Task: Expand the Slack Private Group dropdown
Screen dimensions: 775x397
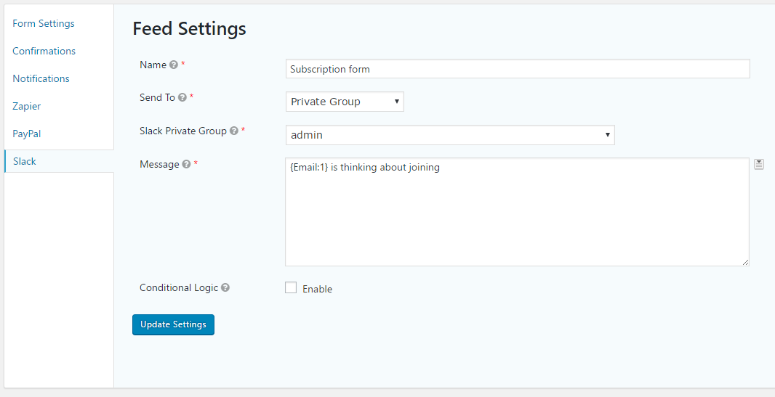Action: (x=450, y=135)
